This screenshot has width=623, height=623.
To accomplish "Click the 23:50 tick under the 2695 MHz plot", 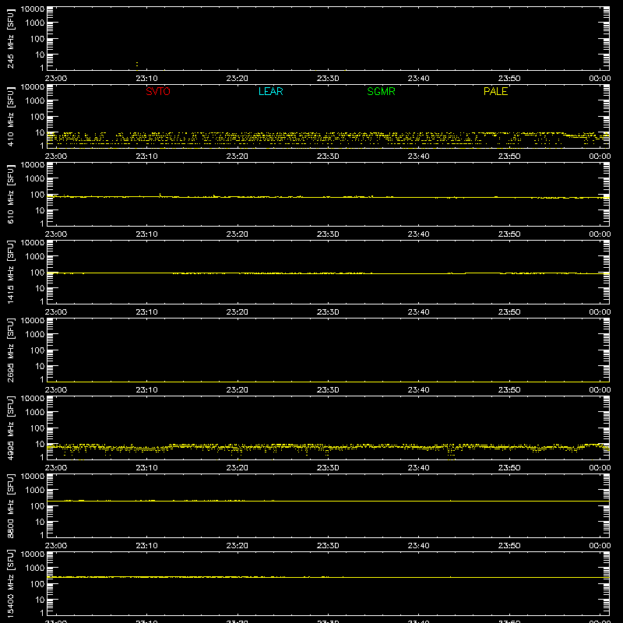I will click(x=509, y=390).
